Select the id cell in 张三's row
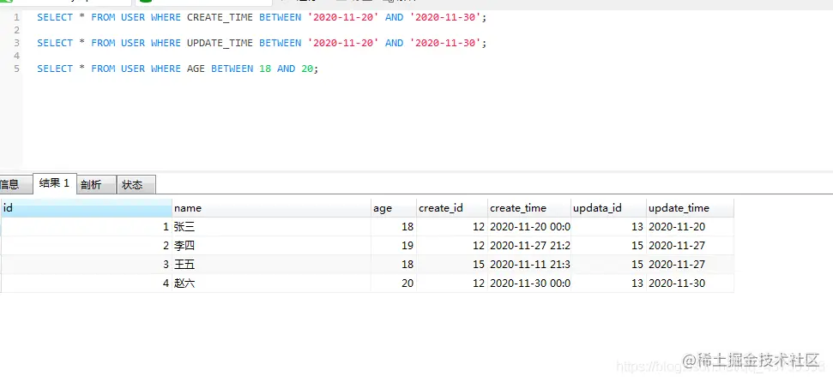Image resolution: width=833 pixels, height=382 pixels. 86,227
